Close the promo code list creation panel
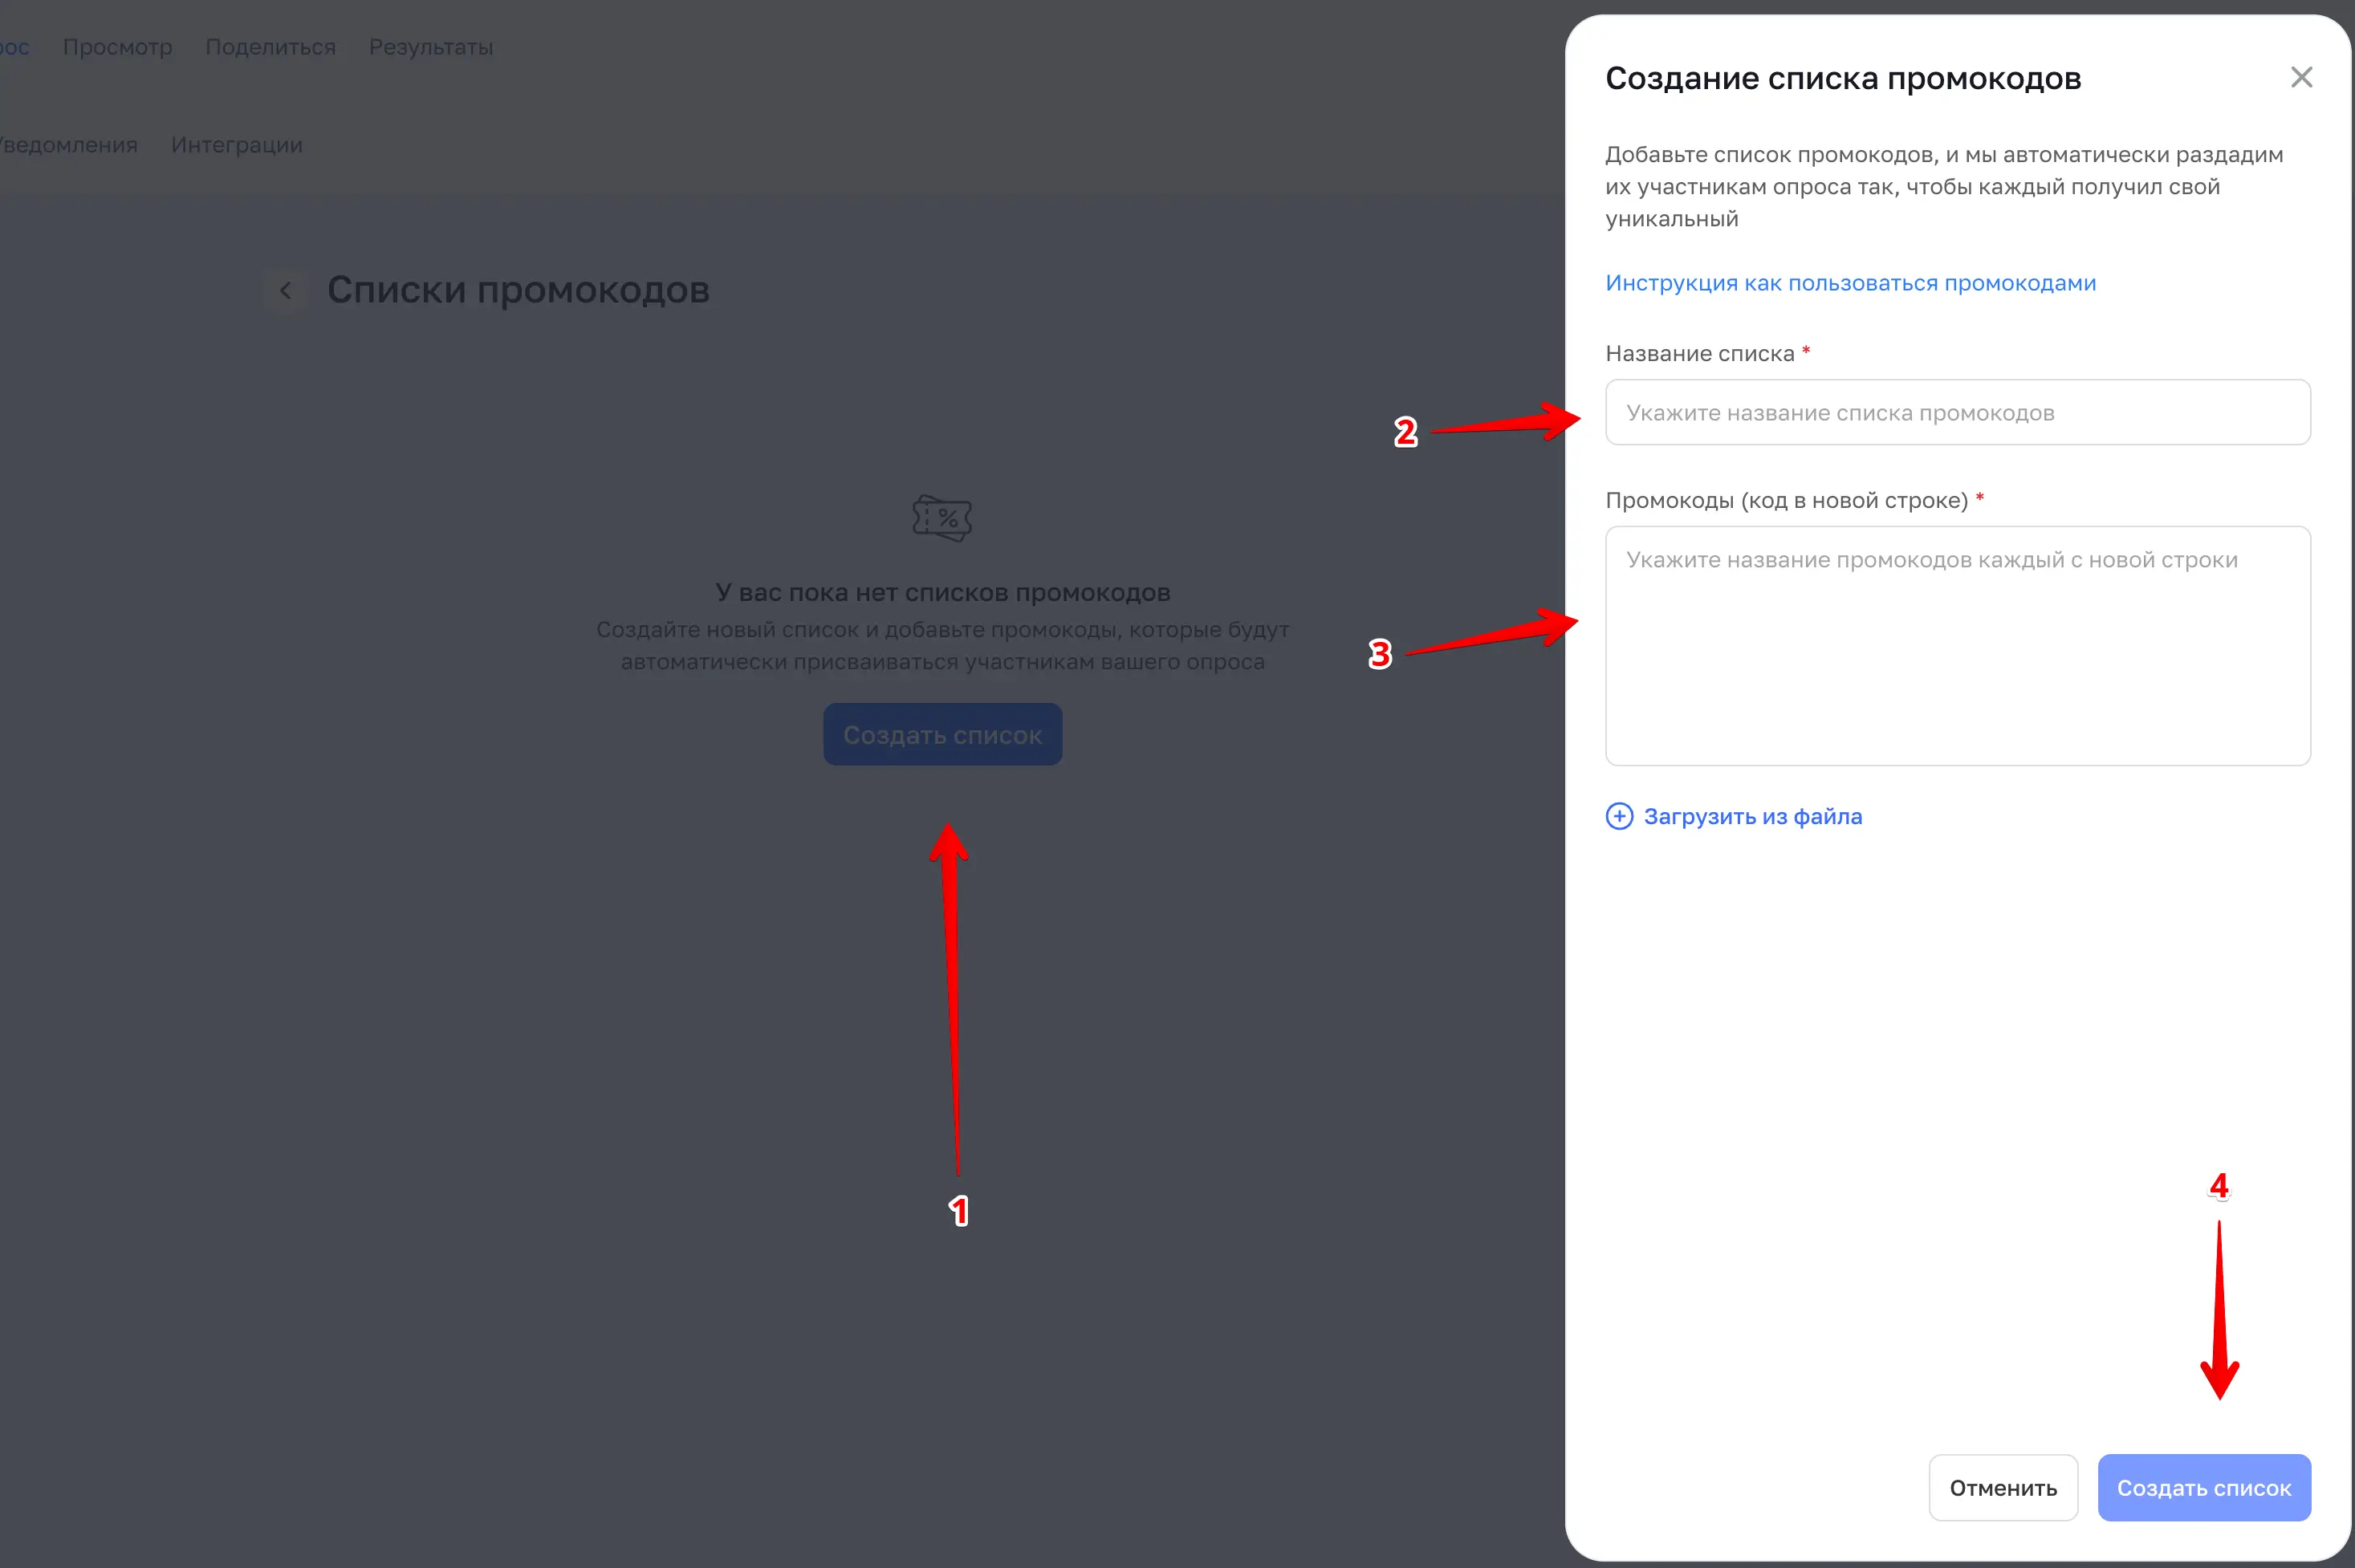The image size is (2355, 1568). click(x=2301, y=77)
